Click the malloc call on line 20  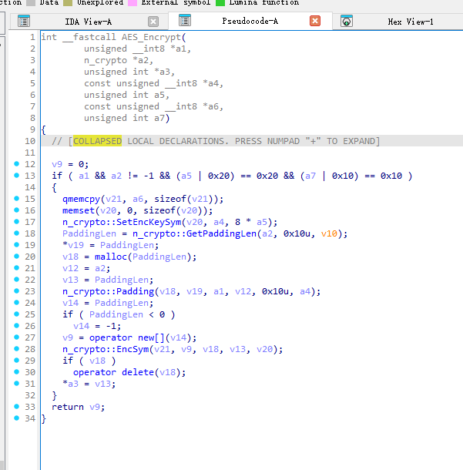coord(111,257)
